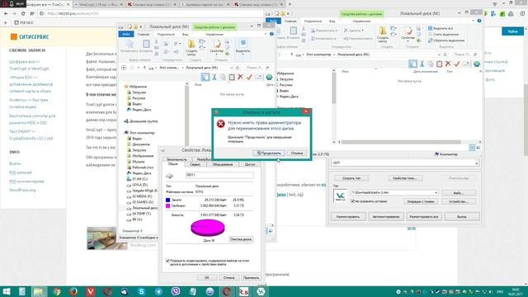
Task: Click Отмена in the access-denied dialog
Action: point(297,153)
